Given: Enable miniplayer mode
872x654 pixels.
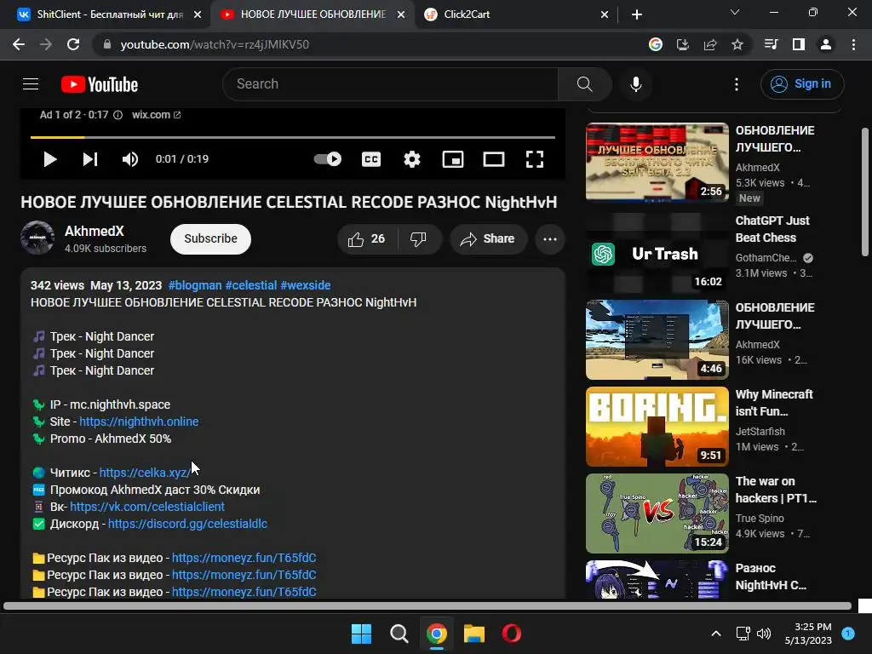Looking at the screenshot, I should pyautogui.click(x=453, y=159).
